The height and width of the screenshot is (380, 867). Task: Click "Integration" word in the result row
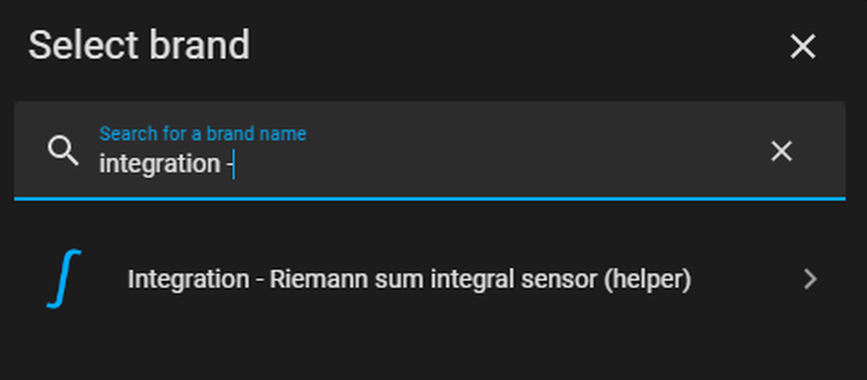[x=189, y=280]
